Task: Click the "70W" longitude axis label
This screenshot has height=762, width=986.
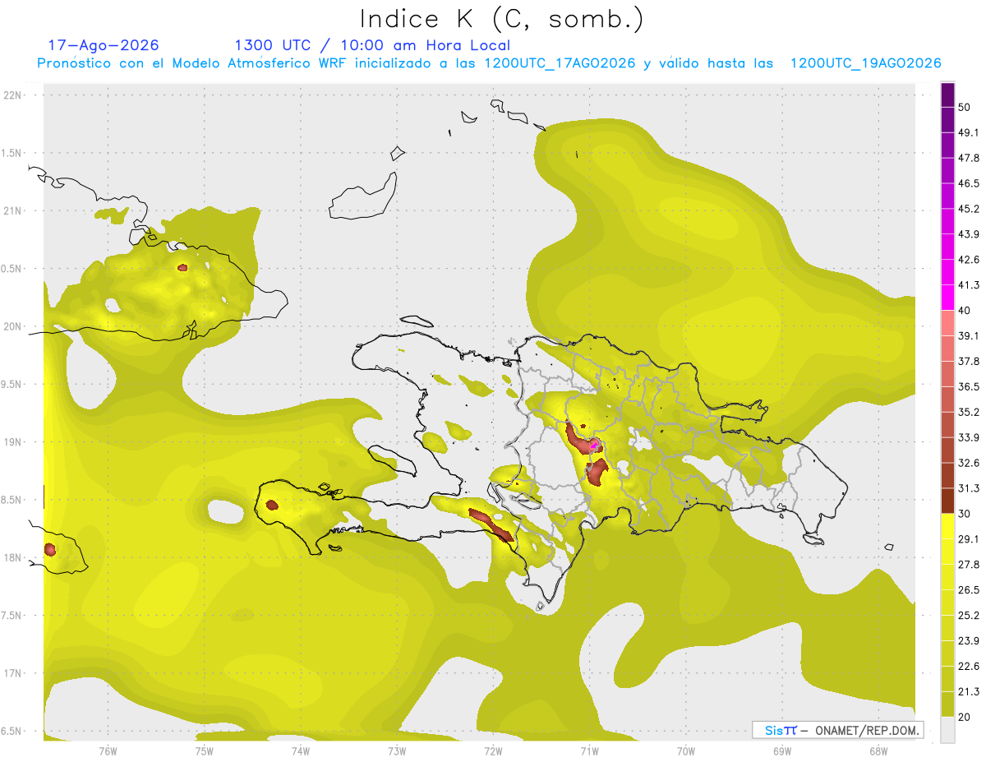Action: tap(686, 750)
